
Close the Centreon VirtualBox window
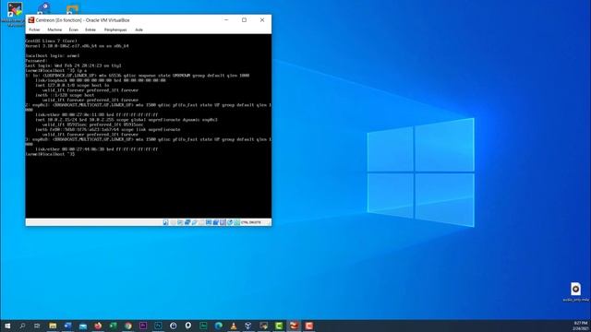pyautogui.click(x=262, y=20)
